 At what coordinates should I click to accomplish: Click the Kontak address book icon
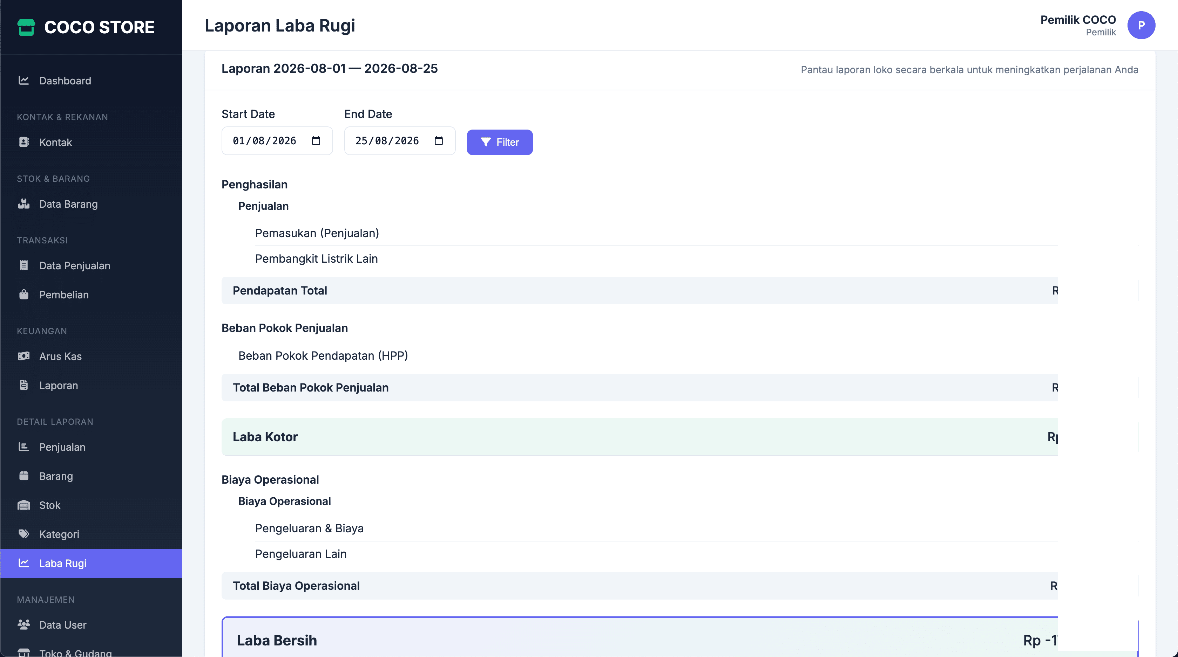(x=24, y=142)
